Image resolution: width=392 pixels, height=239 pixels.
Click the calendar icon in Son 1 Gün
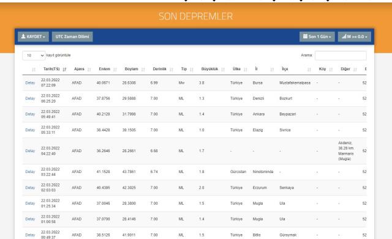[x=305, y=37]
